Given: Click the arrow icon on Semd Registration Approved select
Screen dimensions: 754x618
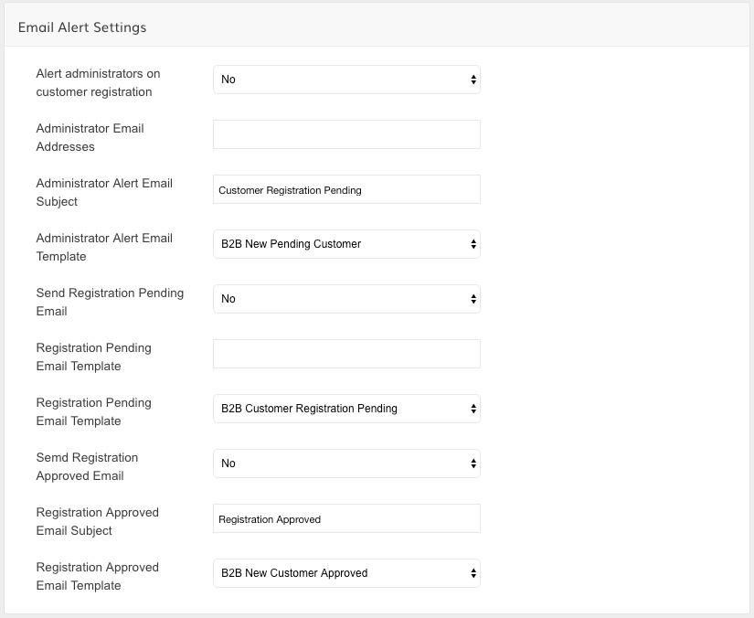Looking at the screenshot, I should coord(473,463).
